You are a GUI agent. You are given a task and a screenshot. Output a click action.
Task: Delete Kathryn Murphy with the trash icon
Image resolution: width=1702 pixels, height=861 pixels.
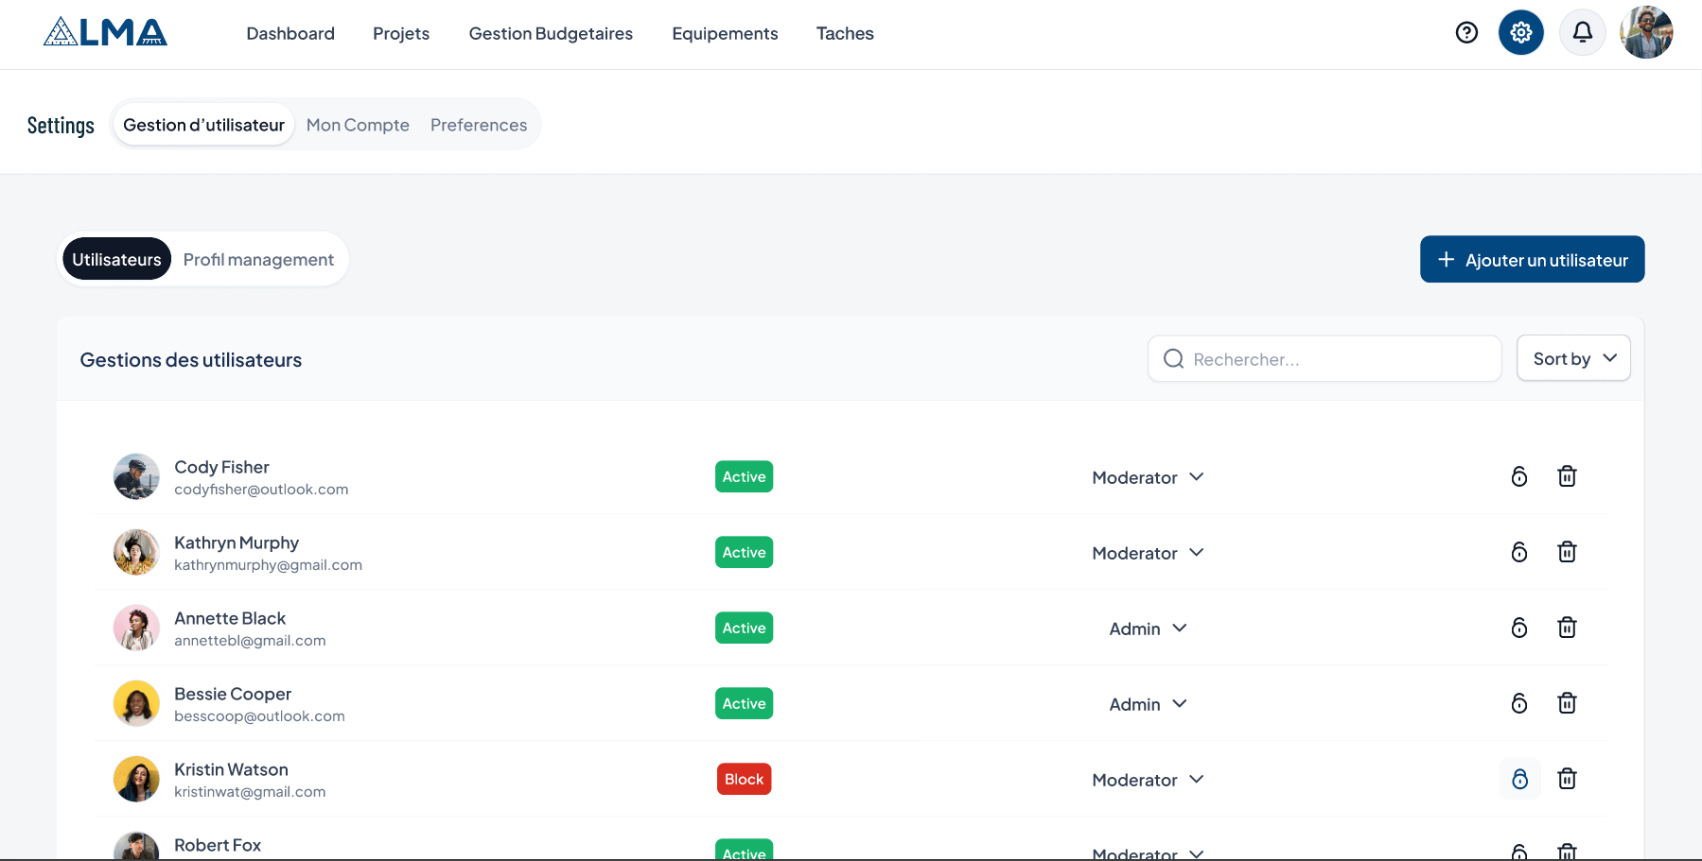point(1567,552)
